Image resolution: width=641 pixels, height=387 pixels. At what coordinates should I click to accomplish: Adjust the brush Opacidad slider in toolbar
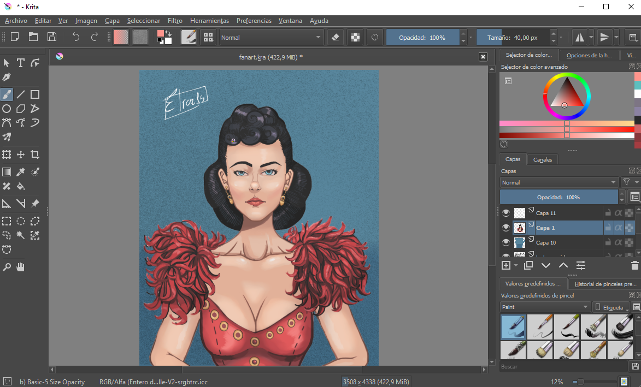click(x=423, y=38)
